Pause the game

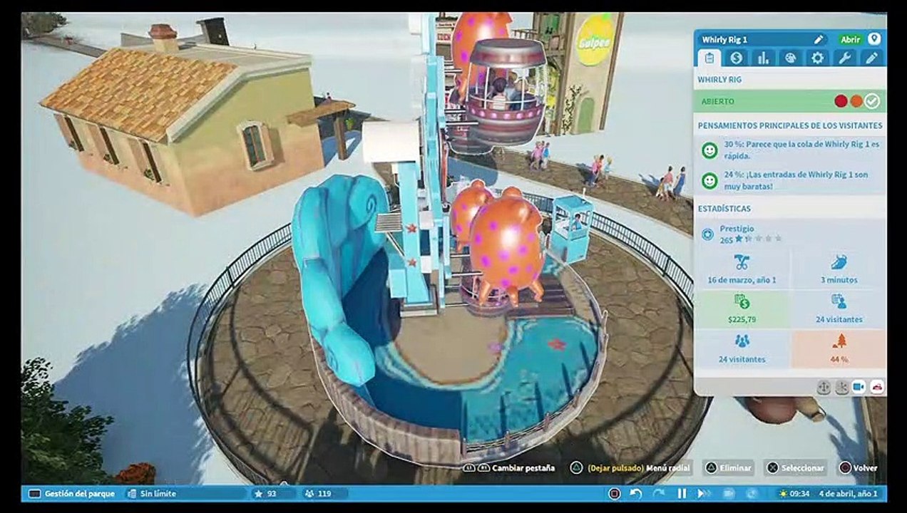point(682,493)
